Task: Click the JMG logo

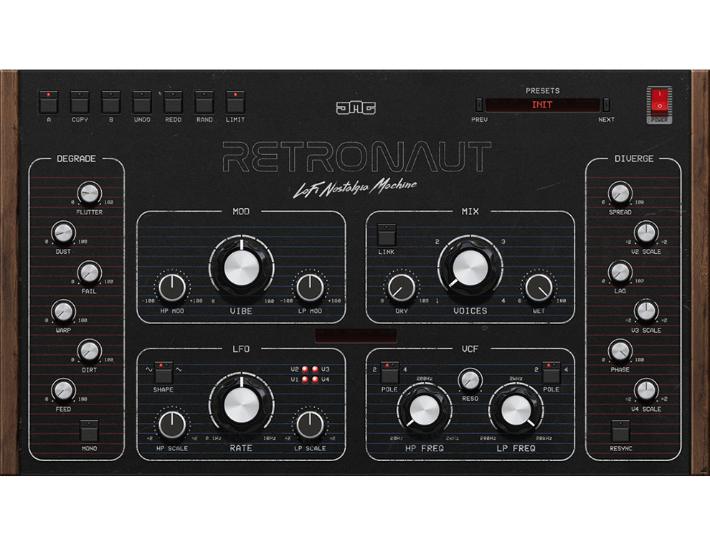Action: pyautogui.click(x=356, y=108)
